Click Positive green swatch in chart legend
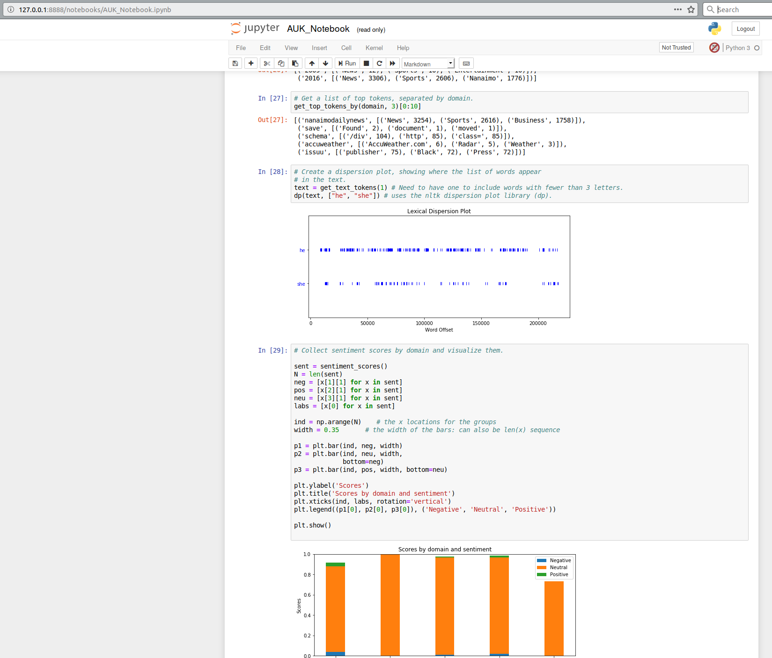The height and width of the screenshot is (658, 772). (542, 574)
